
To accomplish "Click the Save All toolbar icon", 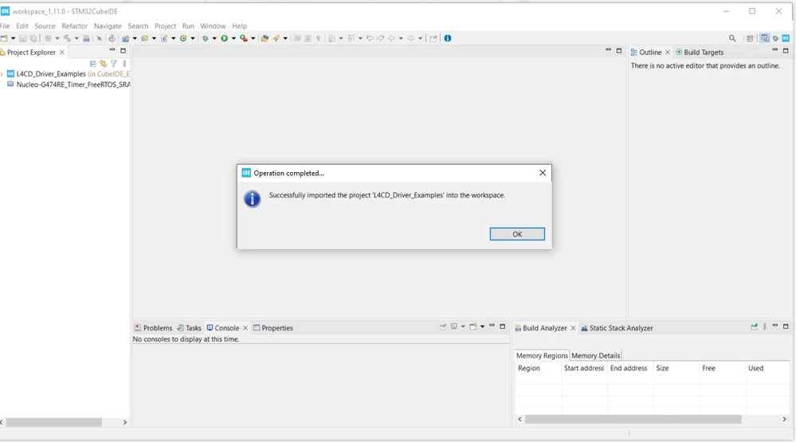I will coord(33,38).
